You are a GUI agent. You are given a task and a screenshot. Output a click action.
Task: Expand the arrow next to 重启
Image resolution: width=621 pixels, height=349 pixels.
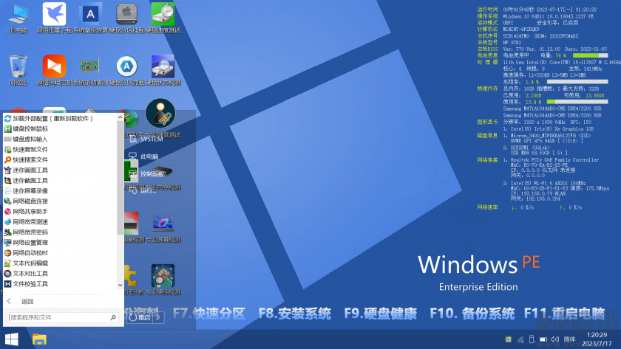click(x=158, y=317)
